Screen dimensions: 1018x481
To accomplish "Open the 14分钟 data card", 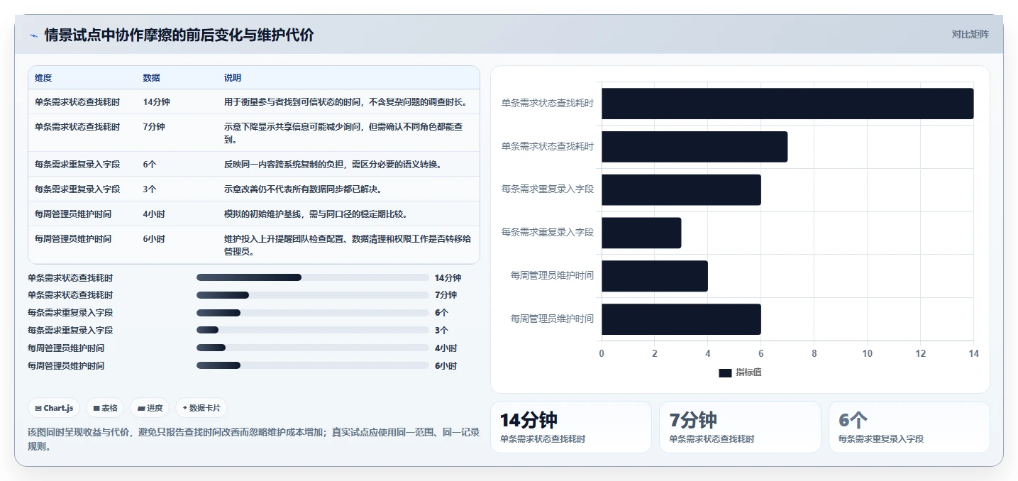I will click(x=570, y=427).
